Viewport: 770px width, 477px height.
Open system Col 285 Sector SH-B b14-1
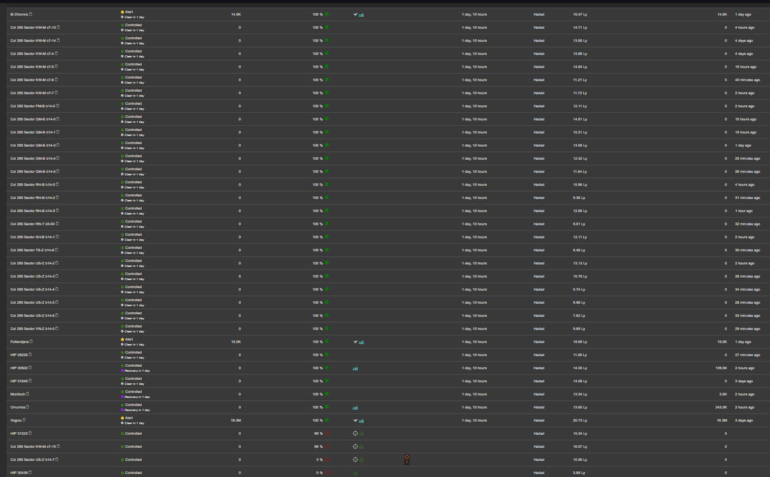(33, 237)
